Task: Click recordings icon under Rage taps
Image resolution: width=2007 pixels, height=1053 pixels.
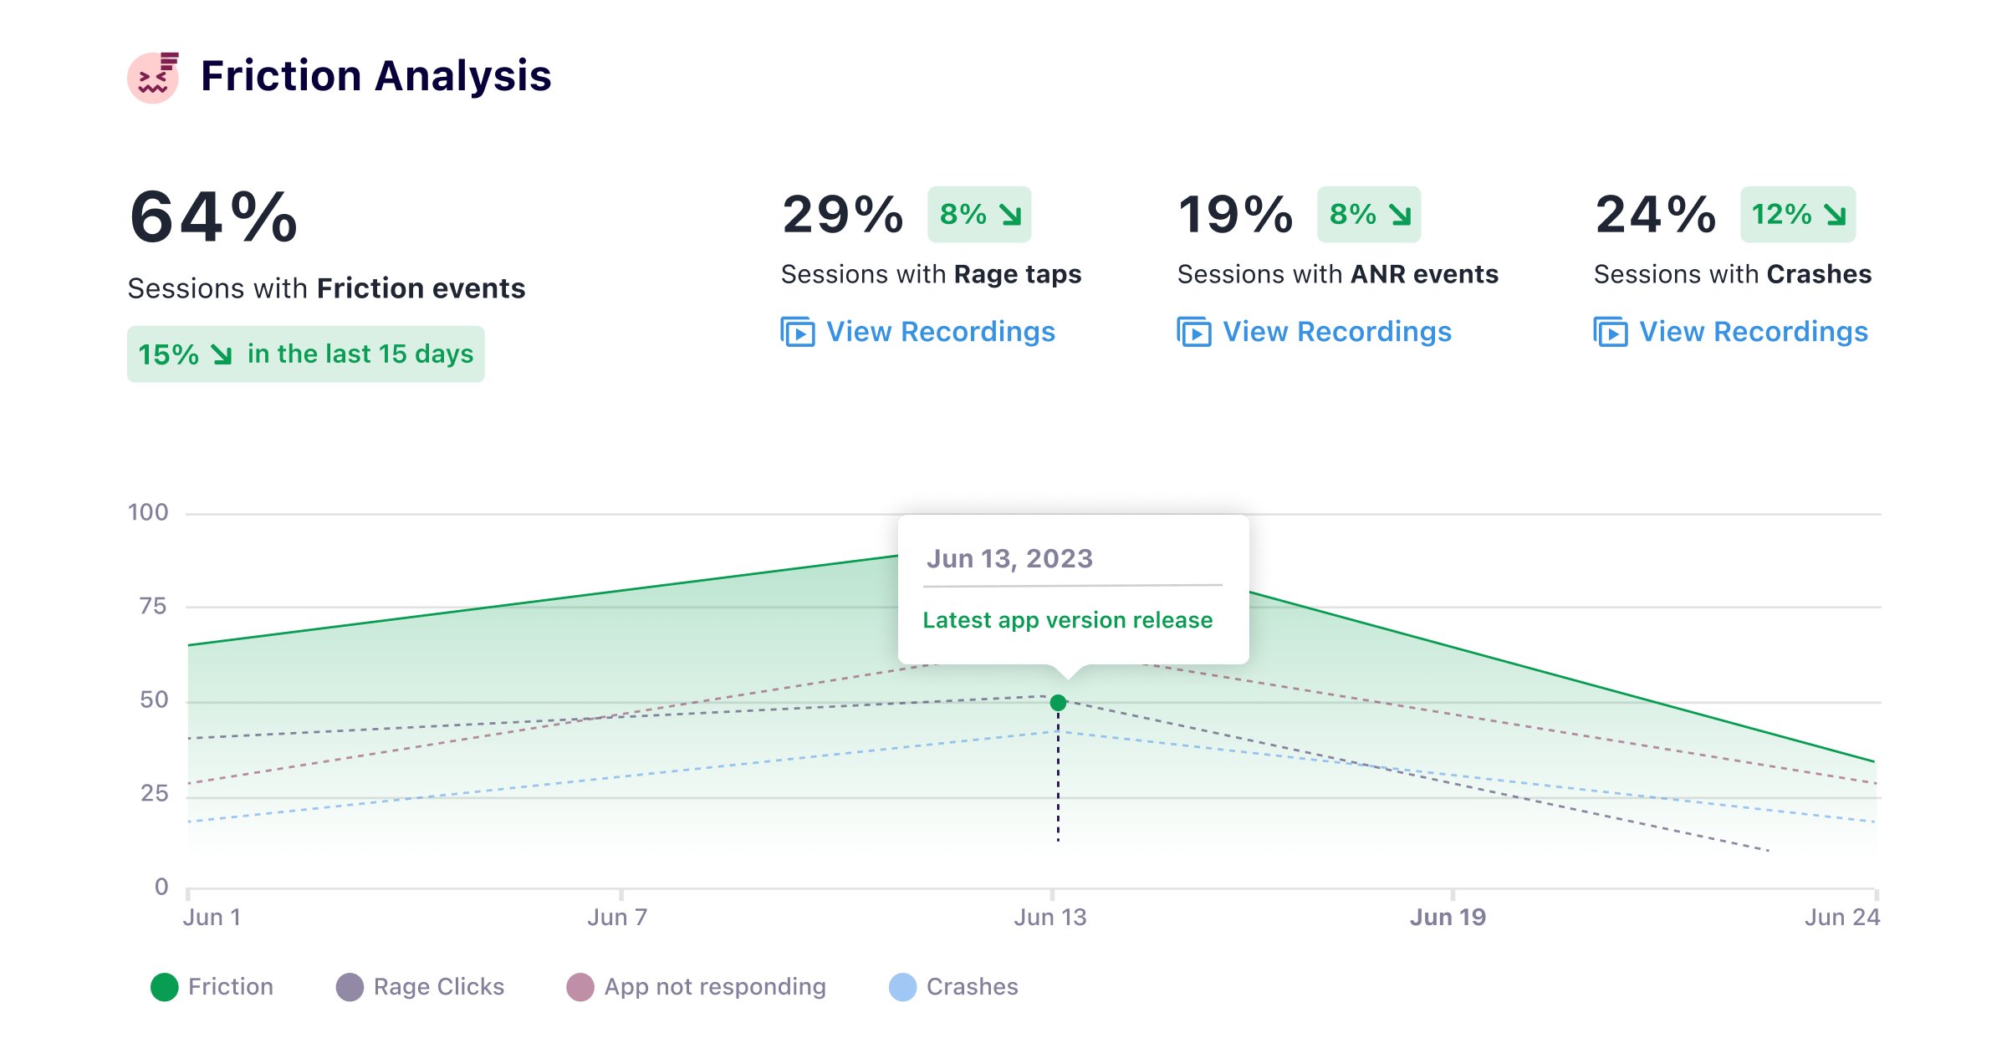Action: [x=797, y=332]
